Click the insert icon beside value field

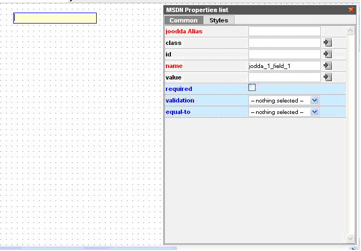(327, 77)
